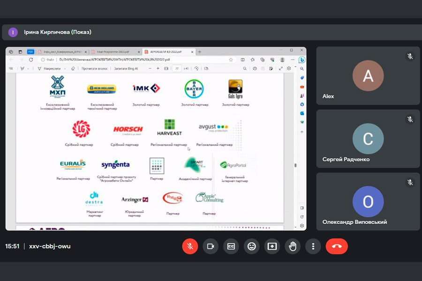Click the Bing icon in Edge sidebar
This screenshot has width=422, height=281.
pos(302,59)
